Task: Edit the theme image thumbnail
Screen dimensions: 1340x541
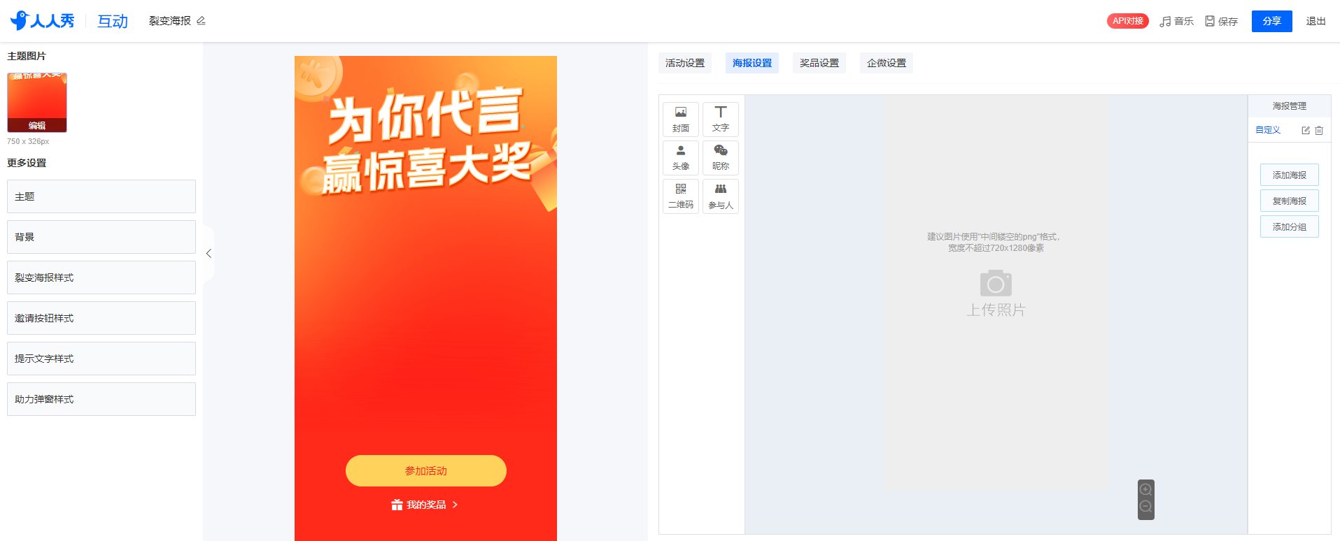Action: click(x=37, y=125)
